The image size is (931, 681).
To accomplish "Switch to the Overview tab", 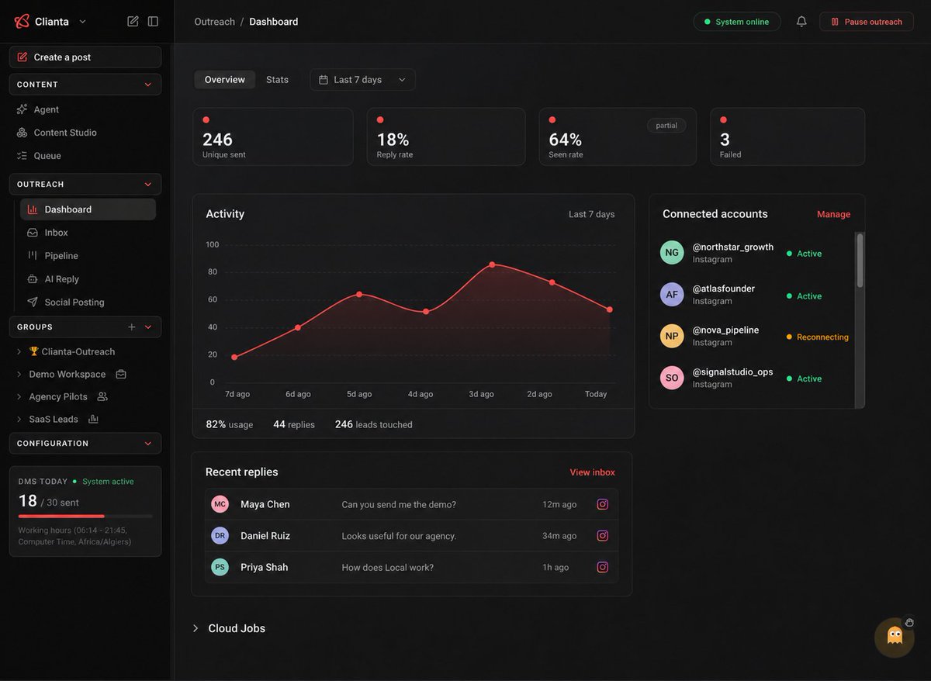I will point(225,80).
